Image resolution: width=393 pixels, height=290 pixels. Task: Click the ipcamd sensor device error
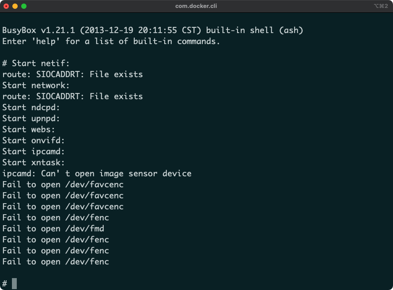click(x=97, y=173)
